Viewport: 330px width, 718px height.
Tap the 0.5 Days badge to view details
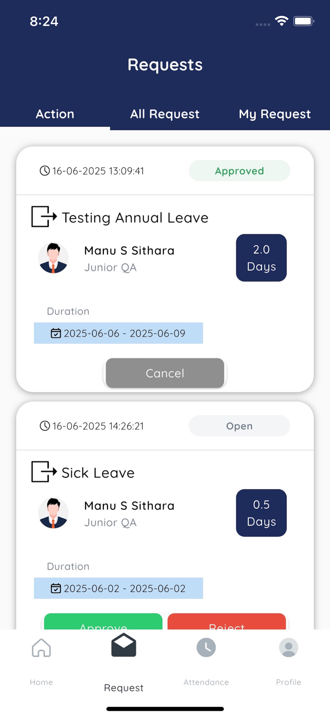[x=261, y=513]
